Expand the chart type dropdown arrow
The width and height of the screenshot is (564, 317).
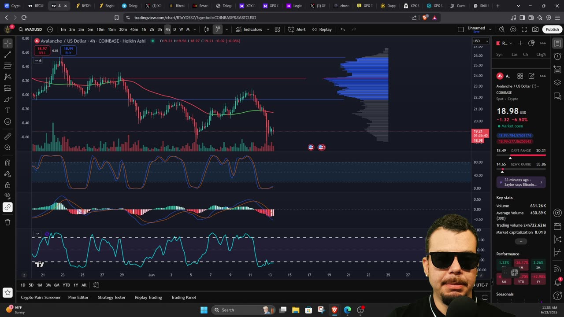[x=226, y=29]
